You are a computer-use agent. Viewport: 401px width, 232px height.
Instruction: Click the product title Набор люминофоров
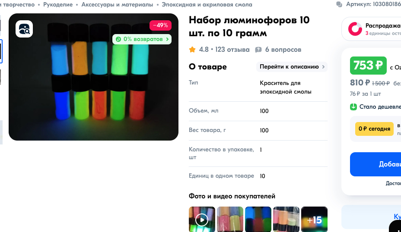(249, 27)
